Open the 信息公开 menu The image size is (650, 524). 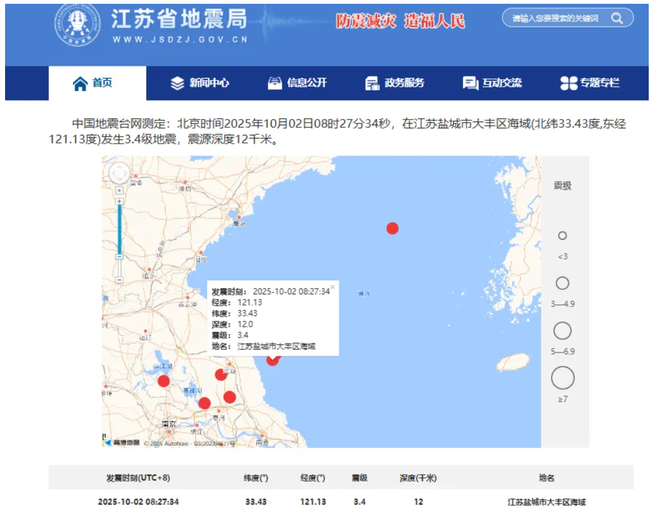tap(297, 83)
